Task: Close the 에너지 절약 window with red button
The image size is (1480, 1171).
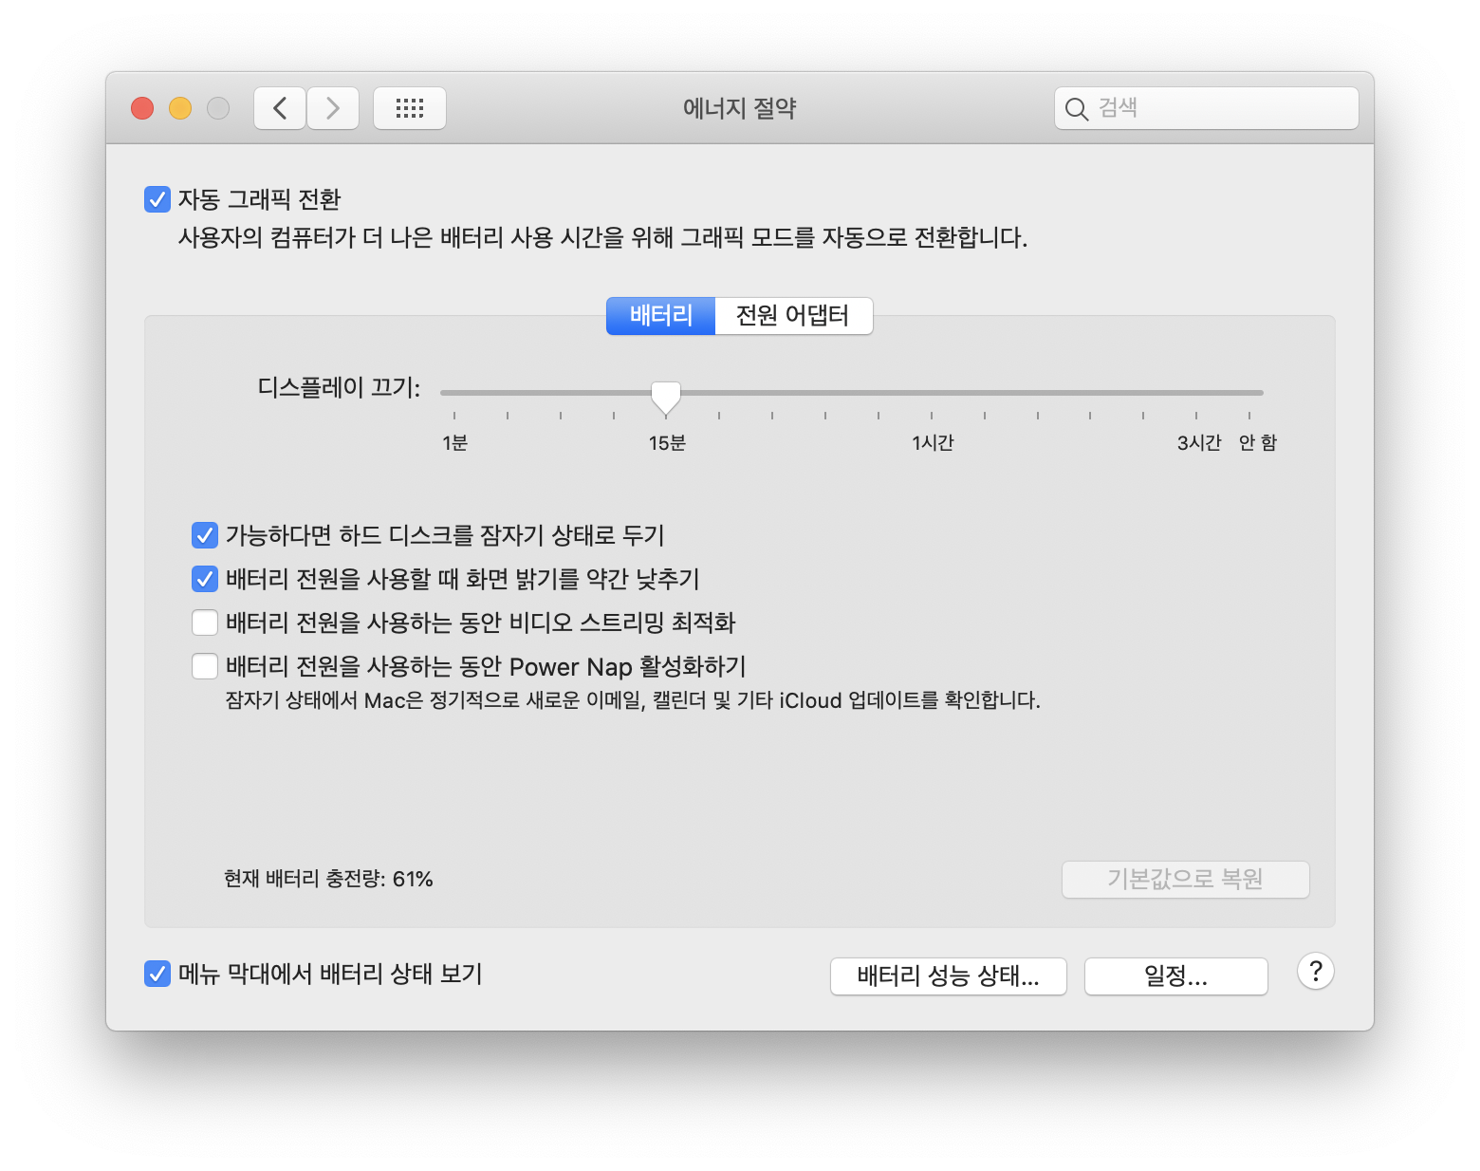Action: tap(142, 108)
